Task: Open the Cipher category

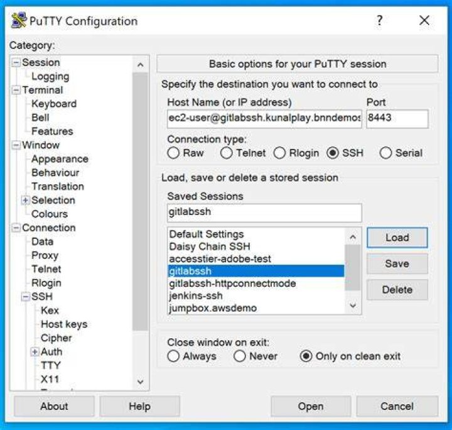Action: click(x=56, y=338)
